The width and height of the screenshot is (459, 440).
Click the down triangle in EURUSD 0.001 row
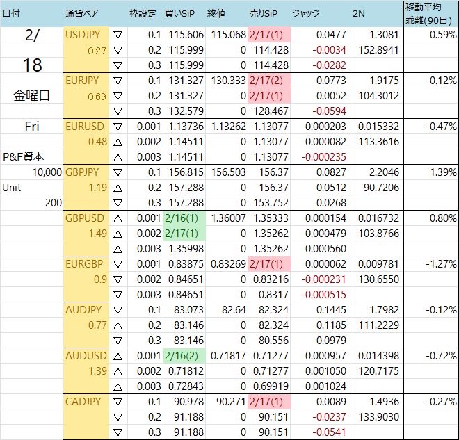118,127
